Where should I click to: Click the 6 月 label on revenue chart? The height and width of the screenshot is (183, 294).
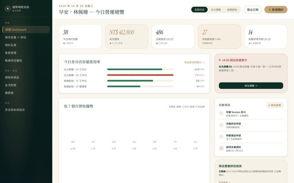195,149
